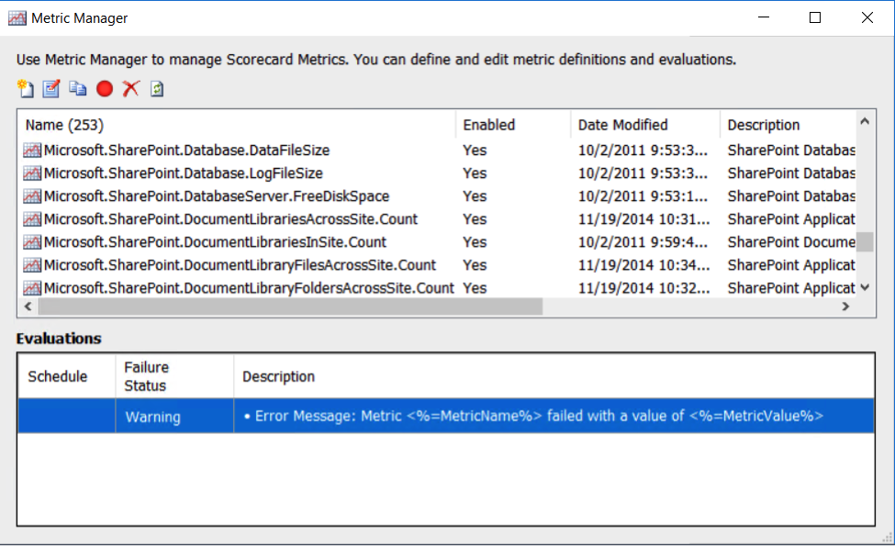The width and height of the screenshot is (895, 546).
Task: Click the vertical scrollbar thumb in metric list
Action: [865, 241]
